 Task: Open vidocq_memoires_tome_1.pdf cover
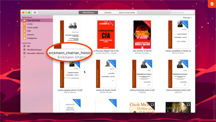point(178,74)
